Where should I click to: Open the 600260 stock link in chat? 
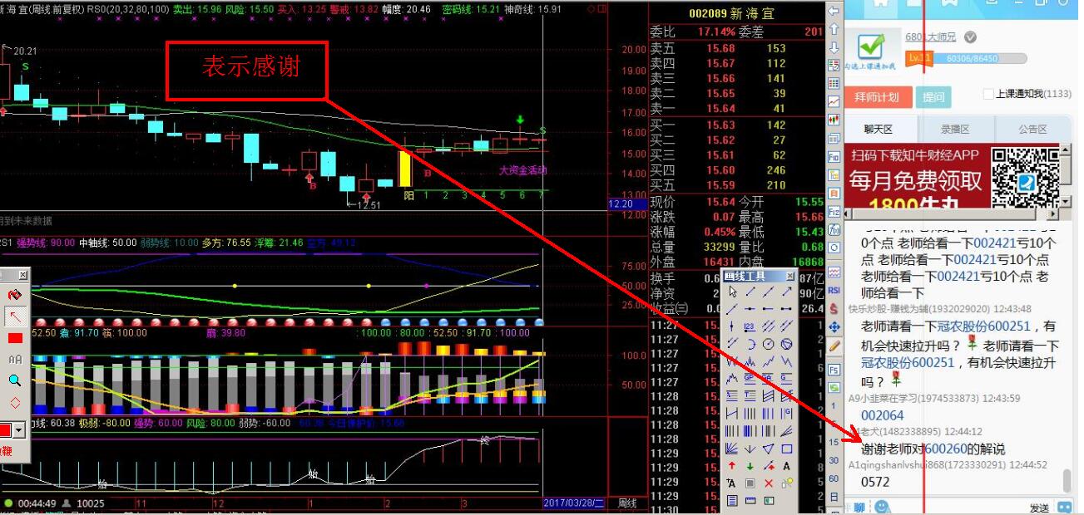pyautogui.click(x=945, y=449)
